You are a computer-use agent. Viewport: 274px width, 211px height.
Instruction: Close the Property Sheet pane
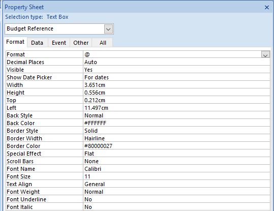click(267, 7)
